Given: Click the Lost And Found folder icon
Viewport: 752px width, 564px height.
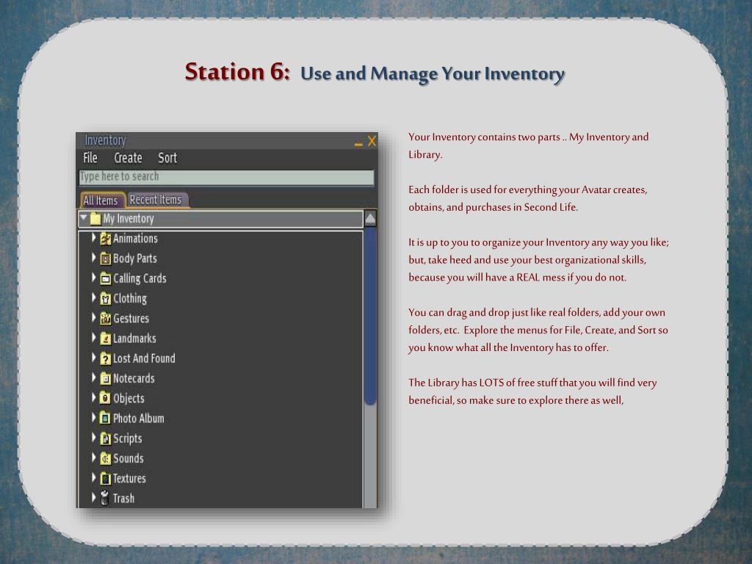Looking at the screenshot, I should click(106, 358).
